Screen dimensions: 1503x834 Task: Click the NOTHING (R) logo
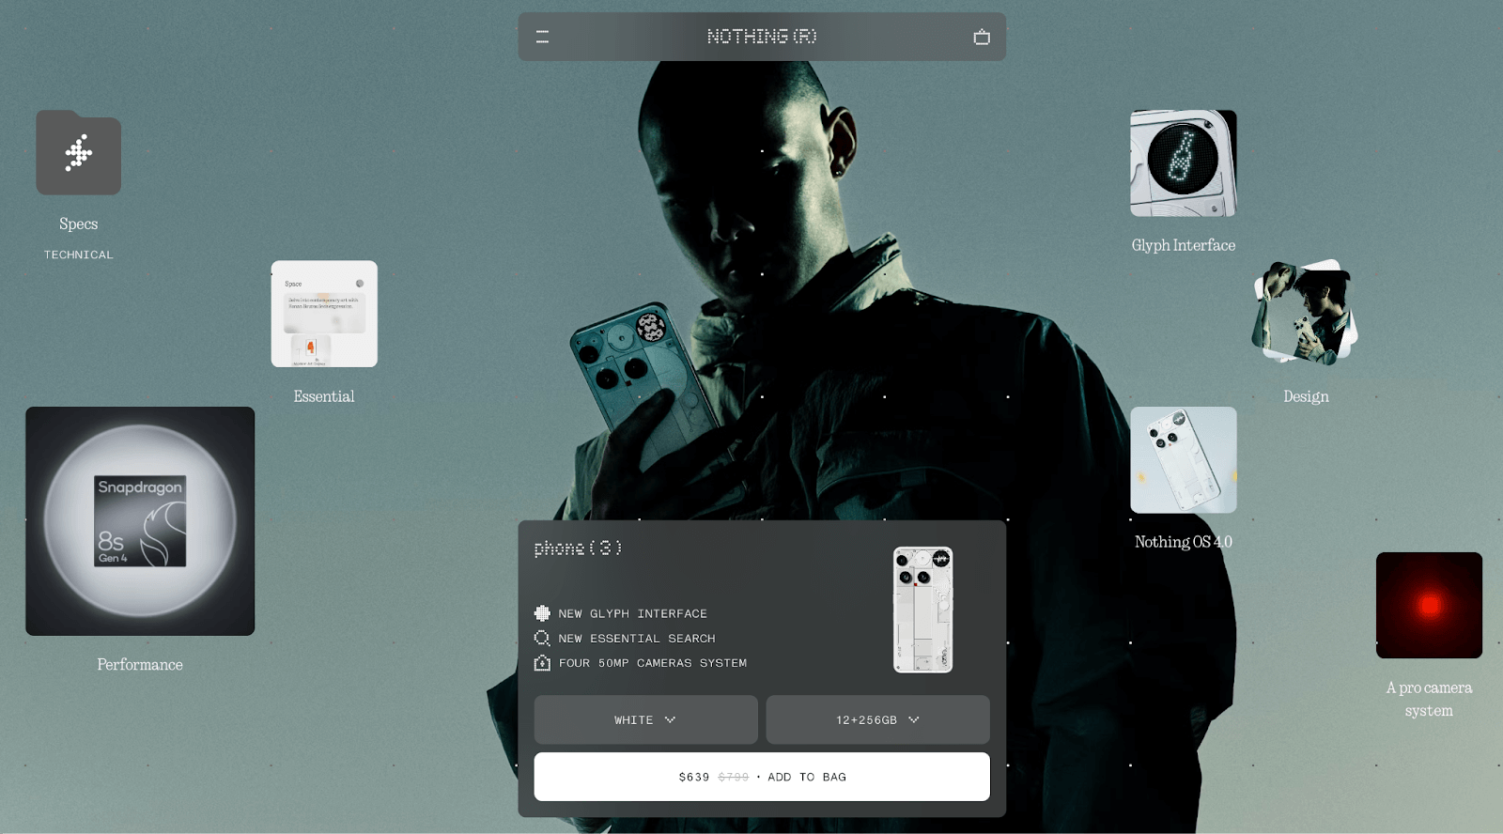(762, 37)
